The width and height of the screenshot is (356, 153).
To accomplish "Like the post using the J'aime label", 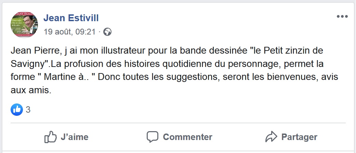I will tap(74, 137).
